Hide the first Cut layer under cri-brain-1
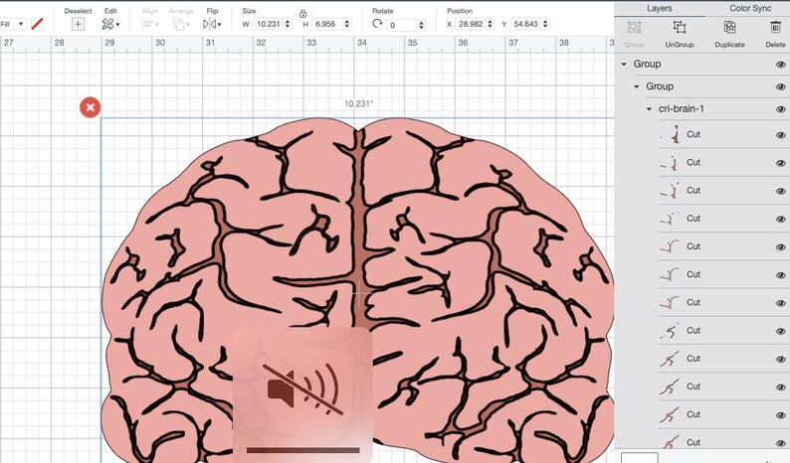Viewport: 790px width, 463px height. tap(780, 135)
